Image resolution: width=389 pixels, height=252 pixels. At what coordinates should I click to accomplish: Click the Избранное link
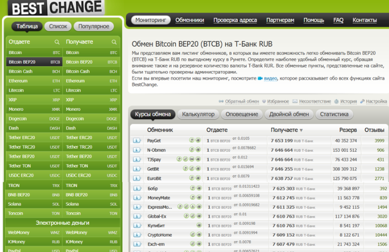click(x=278, y=101)
